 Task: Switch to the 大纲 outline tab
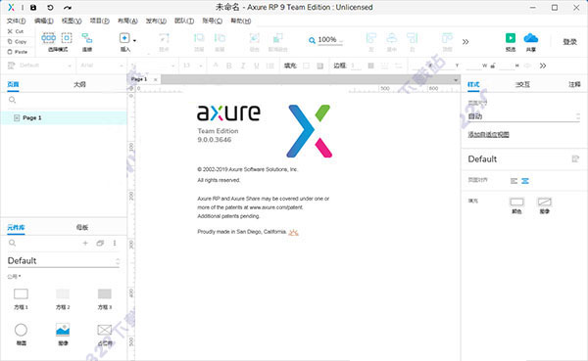tap(79, 85)
